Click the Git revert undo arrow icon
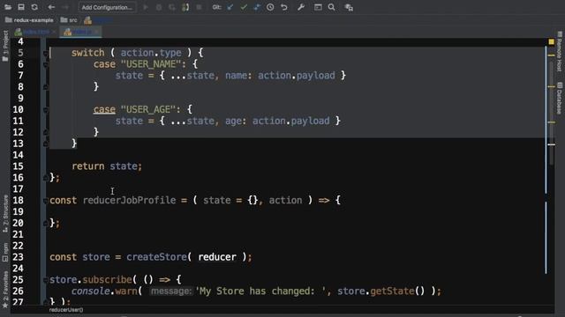 tap(284, 7)
